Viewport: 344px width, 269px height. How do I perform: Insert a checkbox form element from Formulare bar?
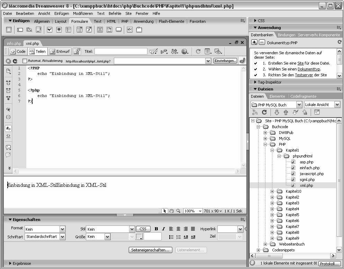pos(49,30)
